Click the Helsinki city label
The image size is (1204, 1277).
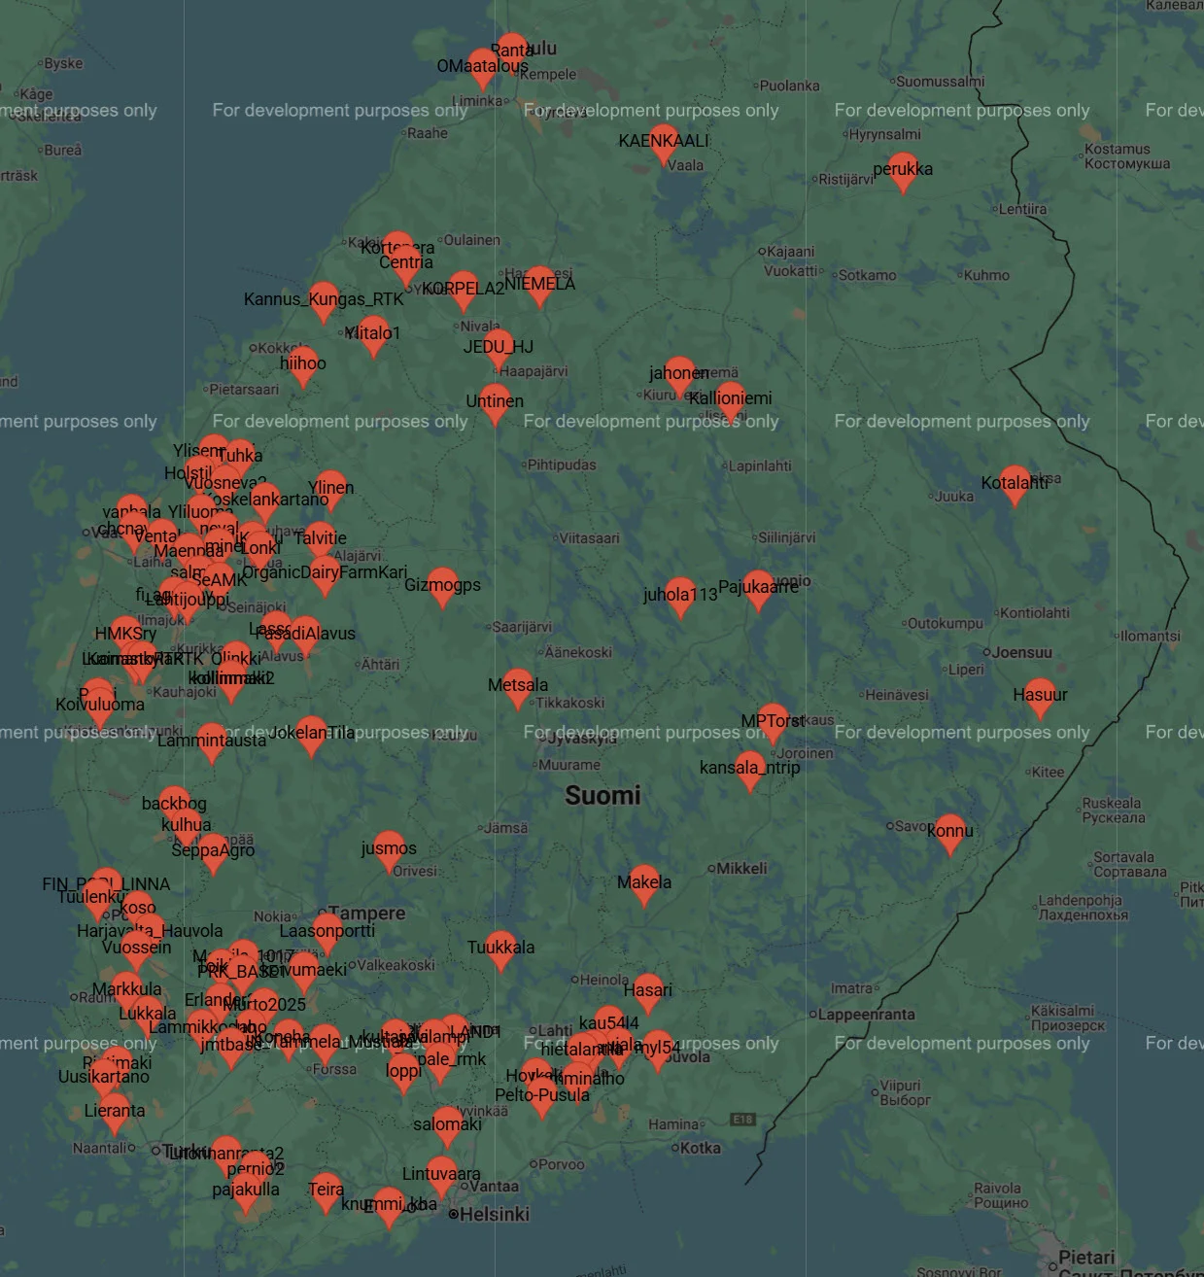point(494,1215)
